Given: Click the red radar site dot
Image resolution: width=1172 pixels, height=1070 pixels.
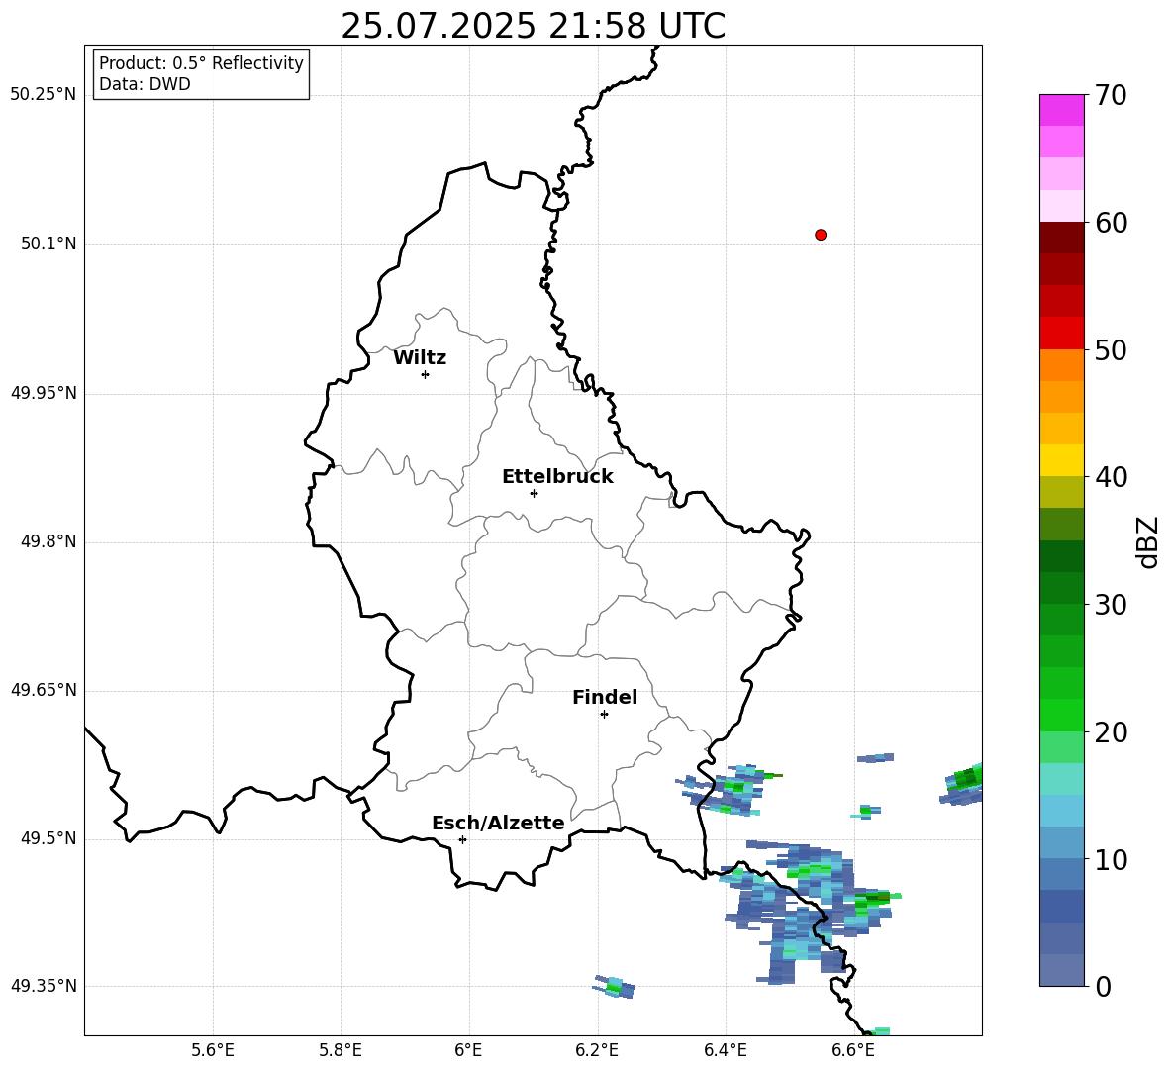Looking at the screenshot, I should coord(821,235).
